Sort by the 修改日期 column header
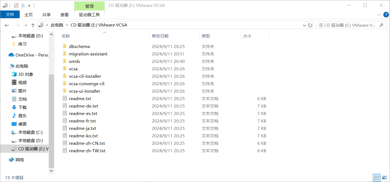 point(160,36)
